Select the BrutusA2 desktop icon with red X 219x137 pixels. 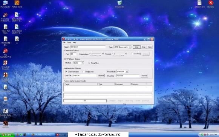[211, 4]
